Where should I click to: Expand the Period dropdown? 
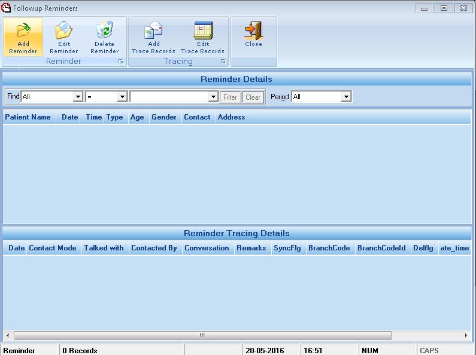pos(345,97)
